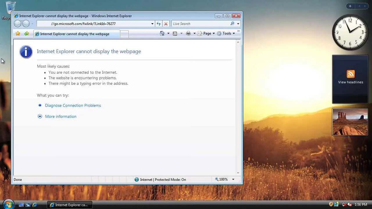
Task: Launch Internet Explorer from Quick Launch
Action: tap(35, 205)
